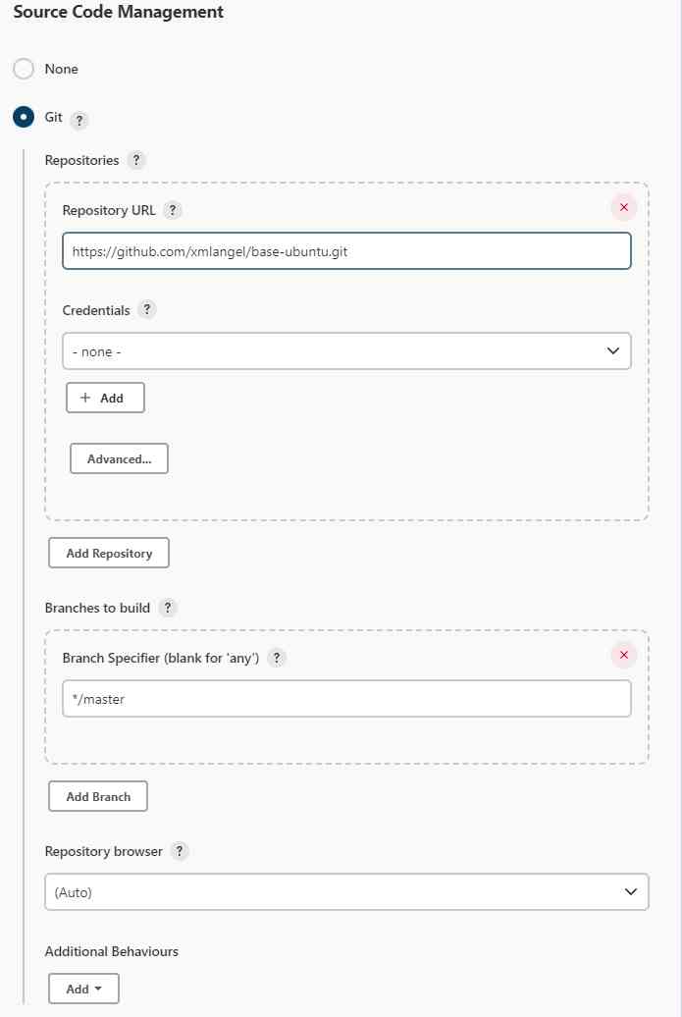Open the Advanced repository settings
The height and width of the screenshot is (1017, 682).
point(119,457)
